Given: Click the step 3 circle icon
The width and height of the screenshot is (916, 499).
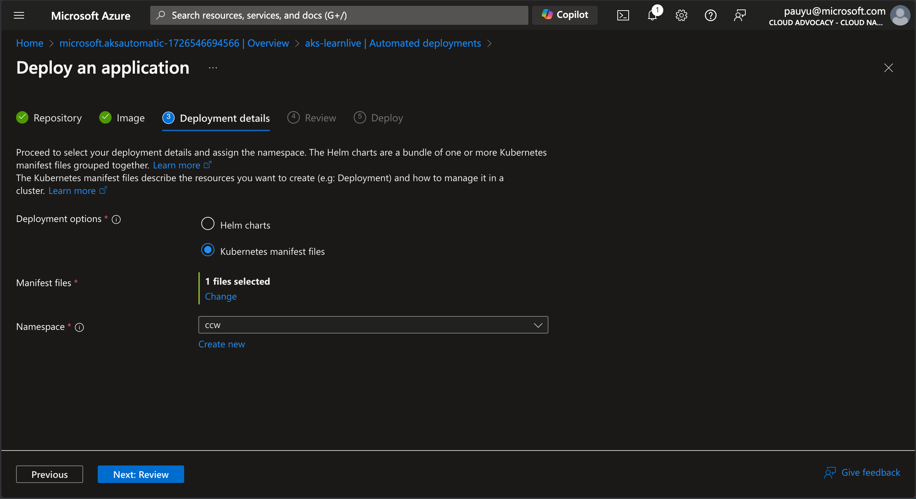Looking at the screenshot, I should tap(168, 117).
